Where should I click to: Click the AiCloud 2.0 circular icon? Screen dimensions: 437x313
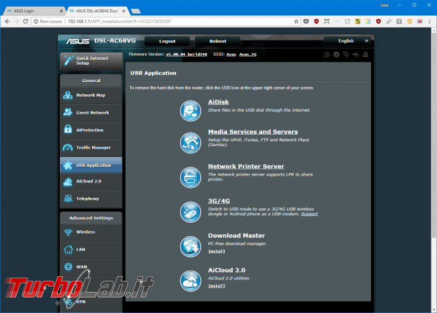pos(190,281)
